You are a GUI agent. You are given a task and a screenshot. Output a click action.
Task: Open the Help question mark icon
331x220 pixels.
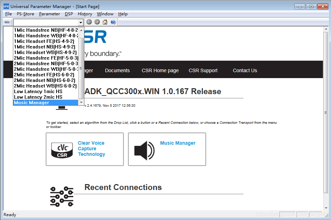coord(113,22)
